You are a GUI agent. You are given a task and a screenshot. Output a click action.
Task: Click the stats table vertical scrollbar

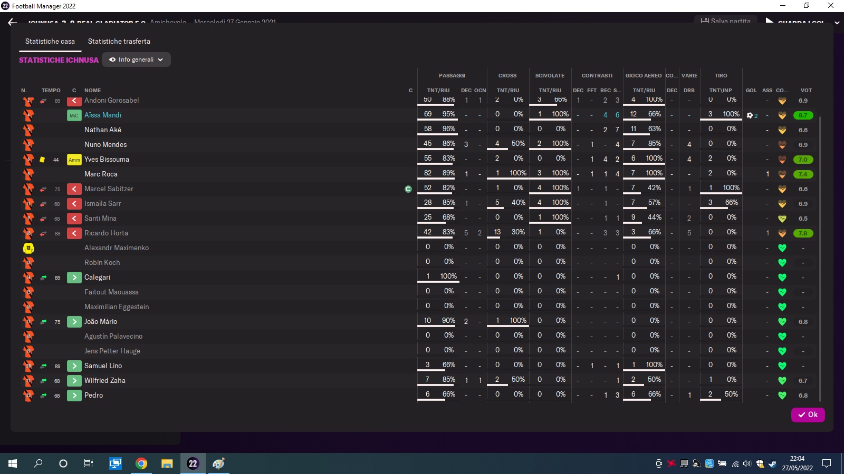point(820,258)
